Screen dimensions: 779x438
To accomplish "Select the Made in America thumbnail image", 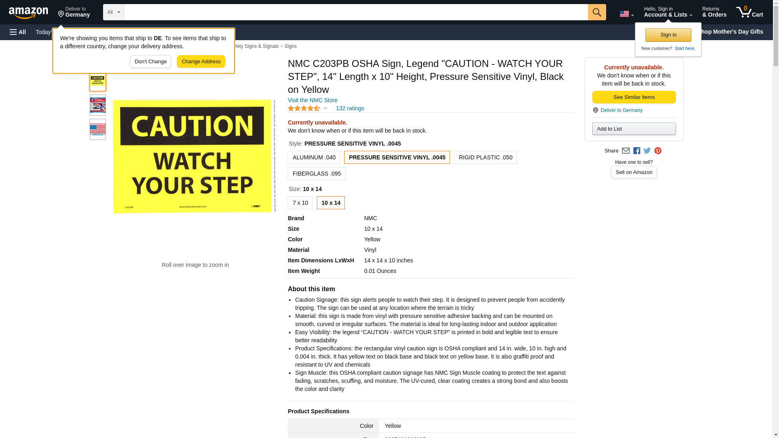I will pyautogui.click(x=97, y=129).
